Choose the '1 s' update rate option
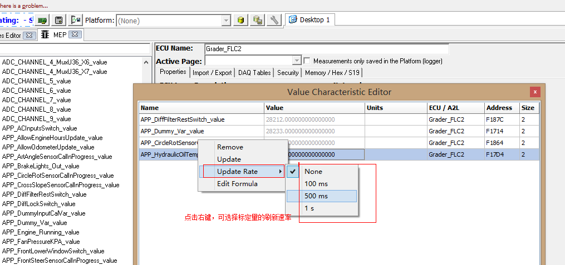The height and width of the screenshot is (265, 565). pyautogui.click(x=309, y=208)
